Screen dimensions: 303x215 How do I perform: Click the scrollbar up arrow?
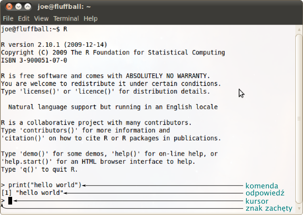point(299,29)
